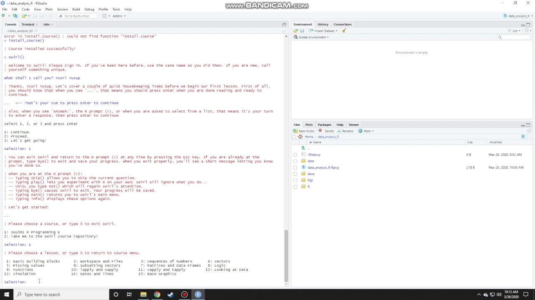
Task: Click the Environment search field
Action: pos(513,37)
